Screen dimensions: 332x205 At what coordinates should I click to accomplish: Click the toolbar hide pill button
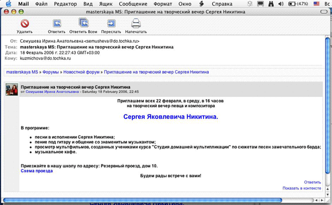324,12
